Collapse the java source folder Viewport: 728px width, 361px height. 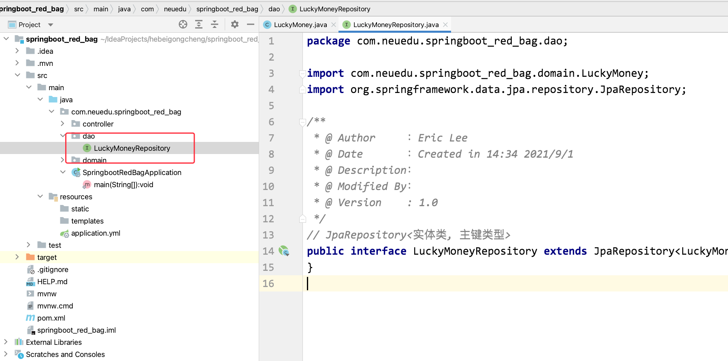point(40,99)
